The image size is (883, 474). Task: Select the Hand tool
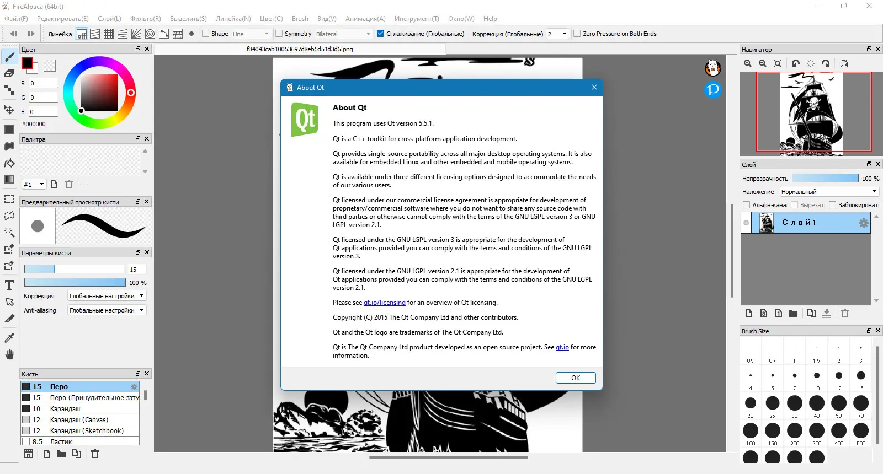click(9, 354)
